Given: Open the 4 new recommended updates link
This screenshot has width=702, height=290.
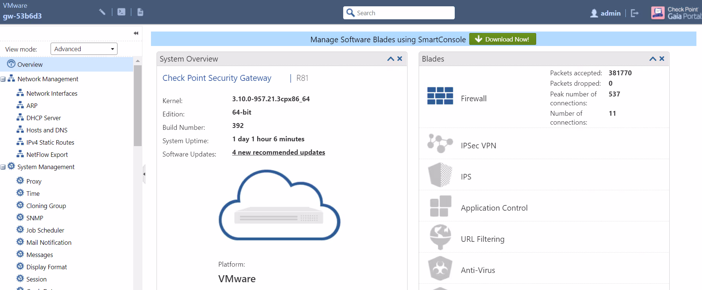Looking at the screenshot, I should (278, 152).
